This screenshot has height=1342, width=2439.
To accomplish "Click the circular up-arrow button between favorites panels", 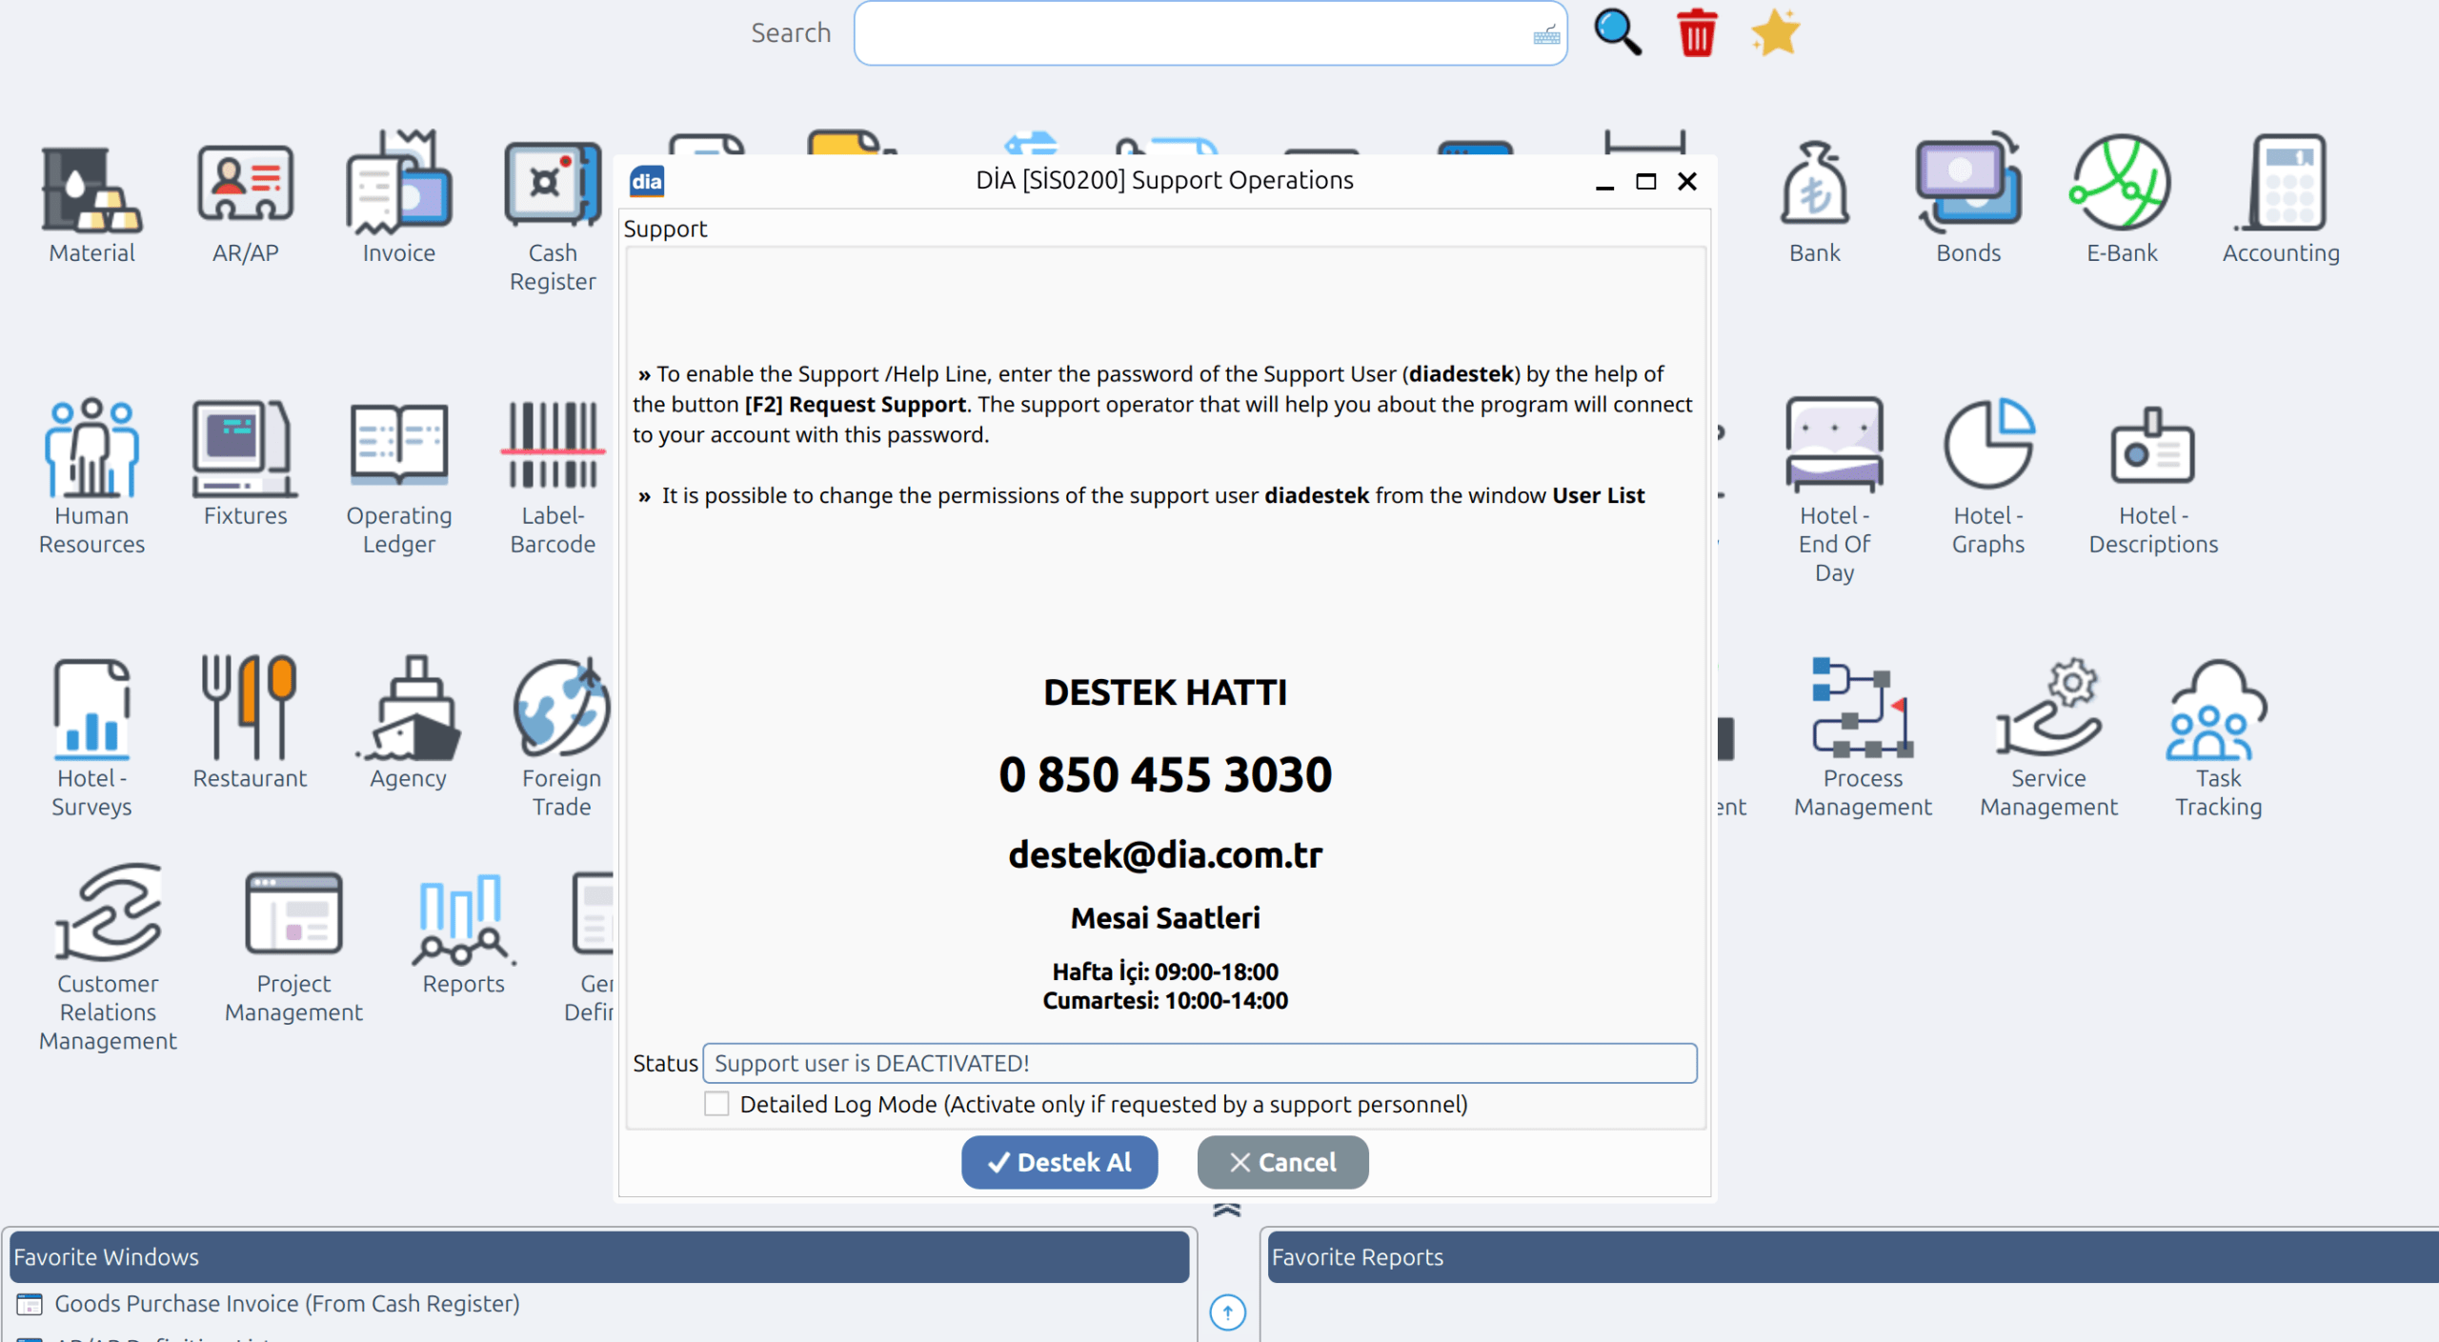I will coord(1227,1312).
